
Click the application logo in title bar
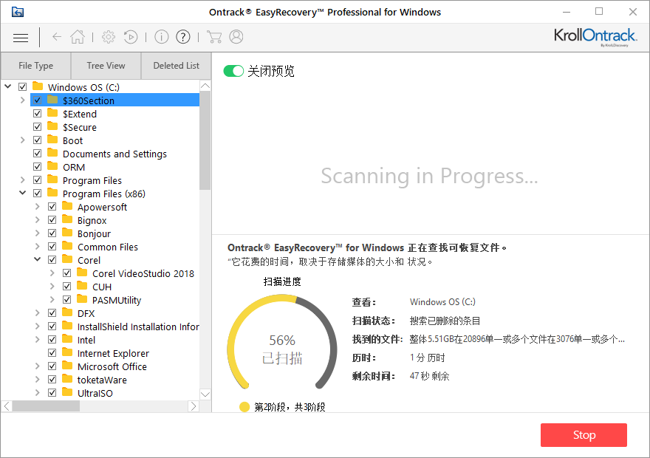[x=18, y=12]
